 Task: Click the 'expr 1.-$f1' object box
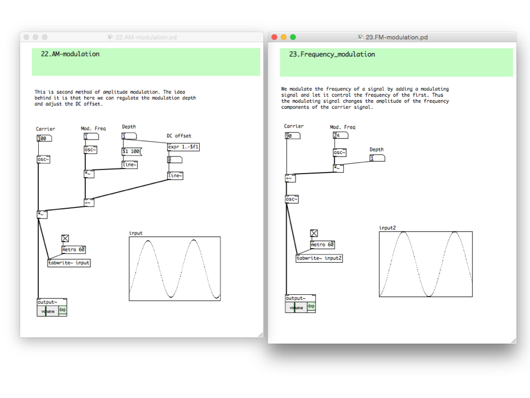(183, 147)
